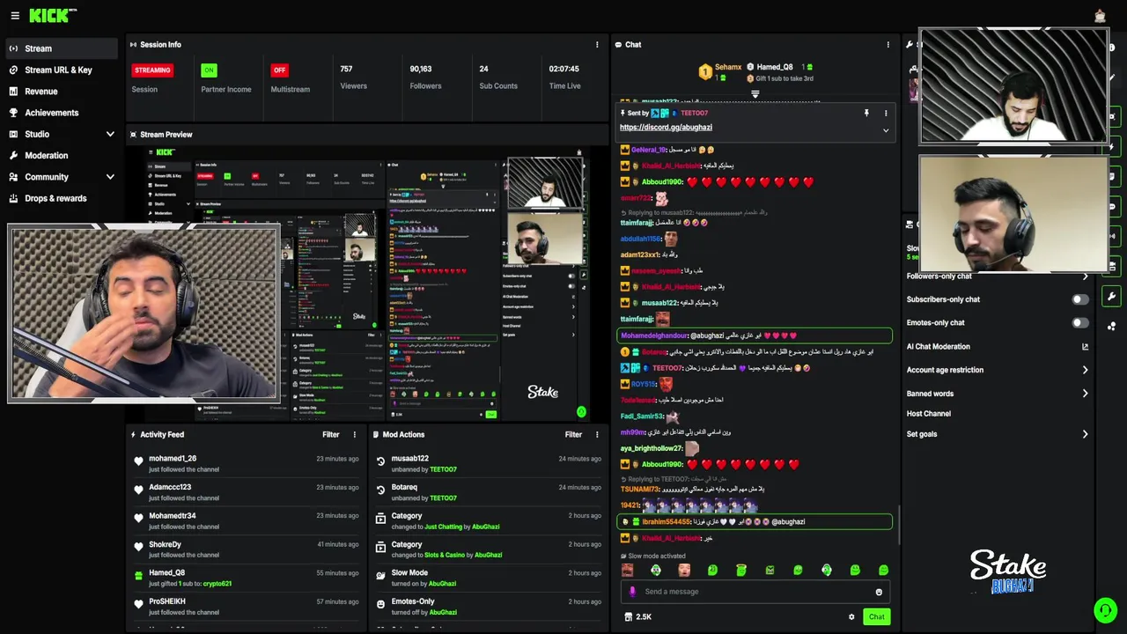Click the undo icon beside musaab122 unban
The image size is (1127, 634).
coord(380,461)
